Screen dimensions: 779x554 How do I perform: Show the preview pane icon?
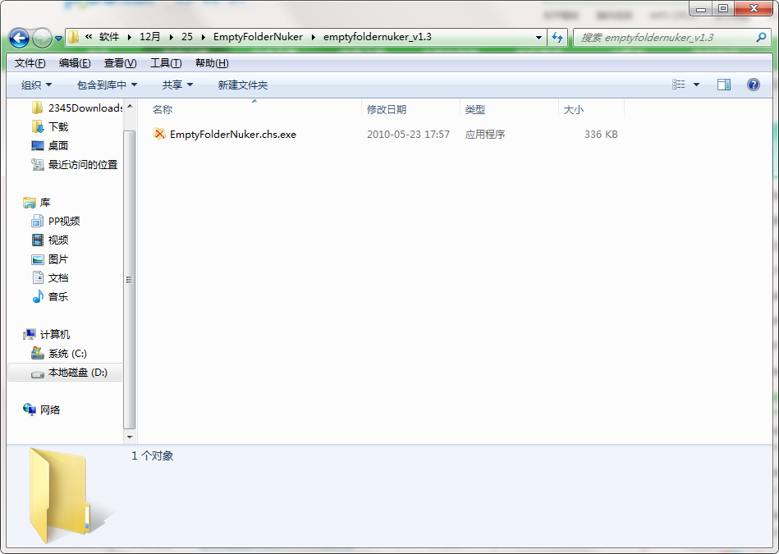723,84
